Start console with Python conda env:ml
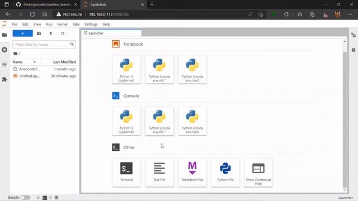This screenshot has height=201, width=358. point(159,121)
